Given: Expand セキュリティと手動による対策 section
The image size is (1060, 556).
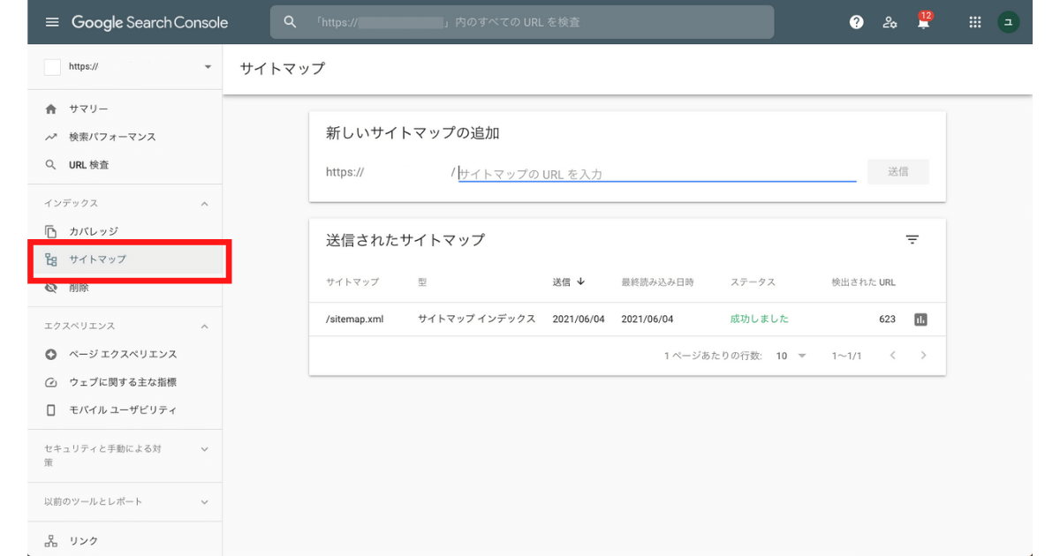Looking at the screenshot, I should click(205, 449).
